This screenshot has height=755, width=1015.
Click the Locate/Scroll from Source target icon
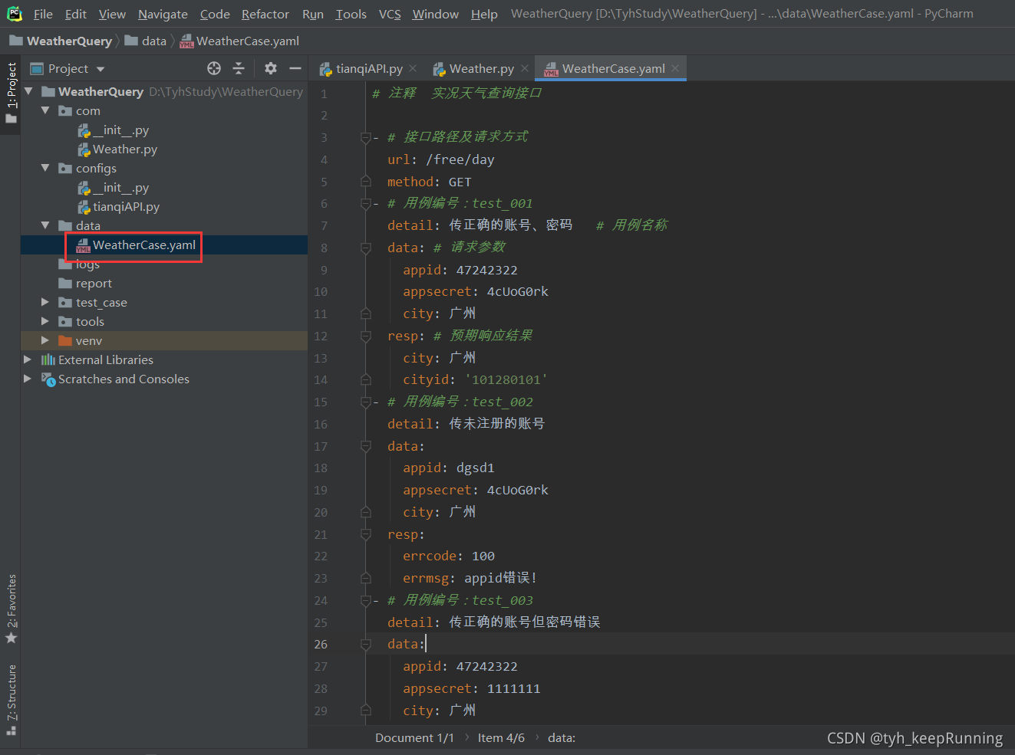click(214, 68)
